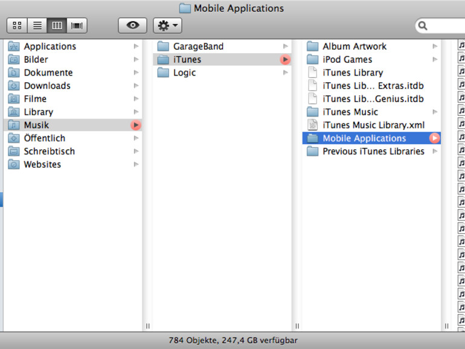Select the Schreibtisch folder name
Screen dimensions: 465x349
coord(50,151)
